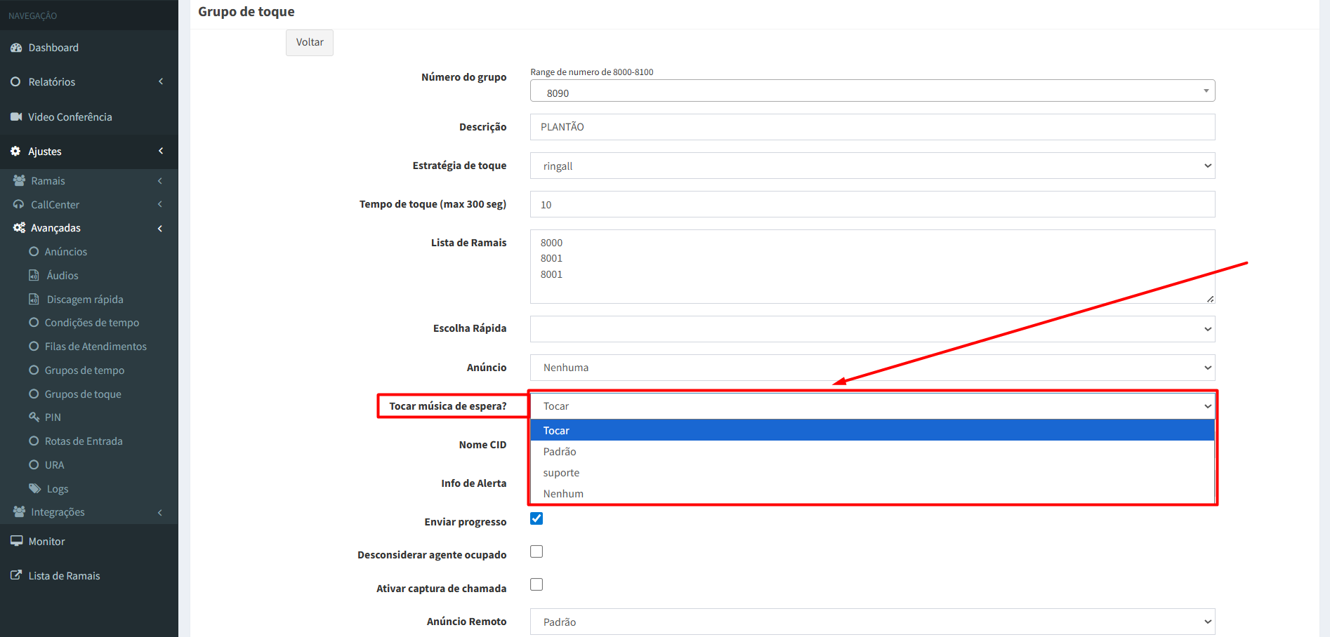1330x637 pixels.
Task: Click the Descrição text field
Action: 872,127
